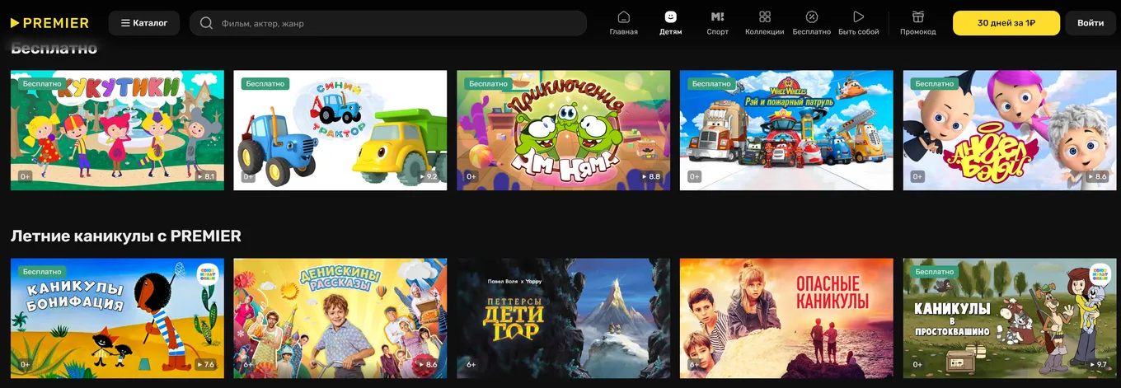Click Союзмультфильм logo on Простоквашино card
Screen dimensions: 1121x388
(1100, 276)
